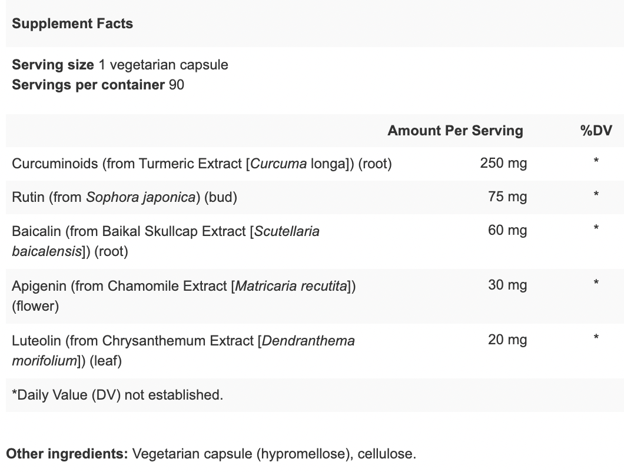
Task: Click the Servings per container text
Action: coord(88,85)
